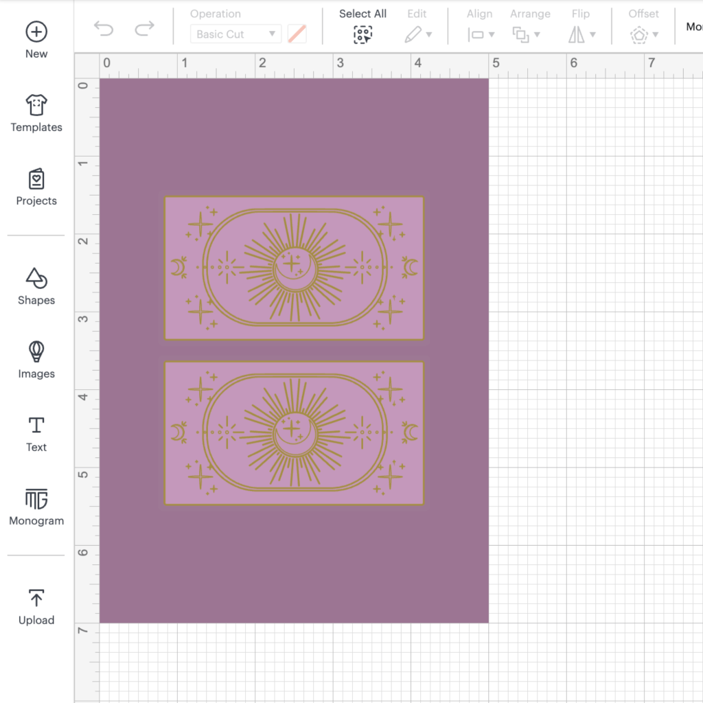Viewport: 703px width, 703px height.
Task: Click the operation color swatch
Action: click(x=297, y=34)
